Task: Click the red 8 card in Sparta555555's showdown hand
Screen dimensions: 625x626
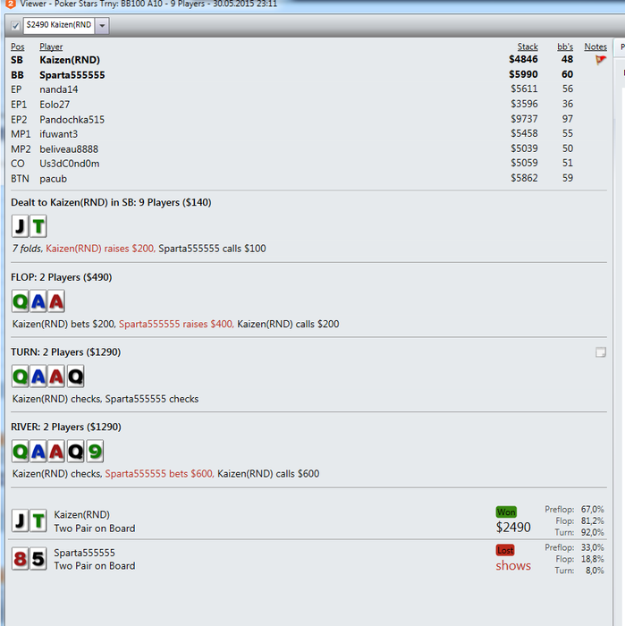Action: [20, 559]
